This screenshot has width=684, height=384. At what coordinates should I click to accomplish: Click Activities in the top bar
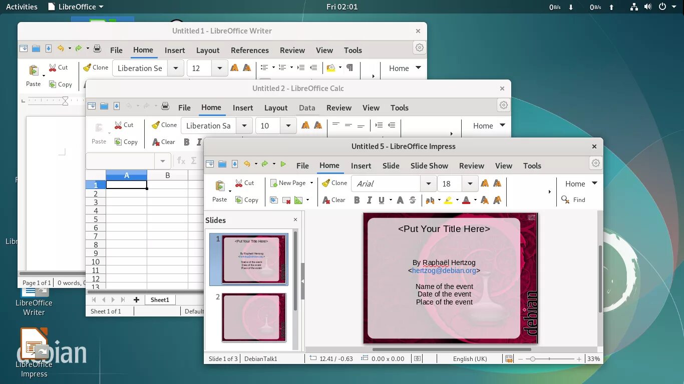tap(22, 6)
